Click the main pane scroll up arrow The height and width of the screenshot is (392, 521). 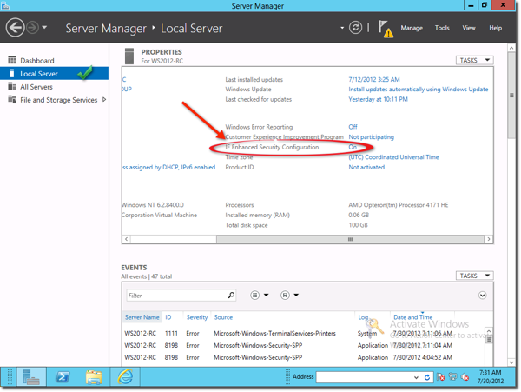[x=511, y=49]
